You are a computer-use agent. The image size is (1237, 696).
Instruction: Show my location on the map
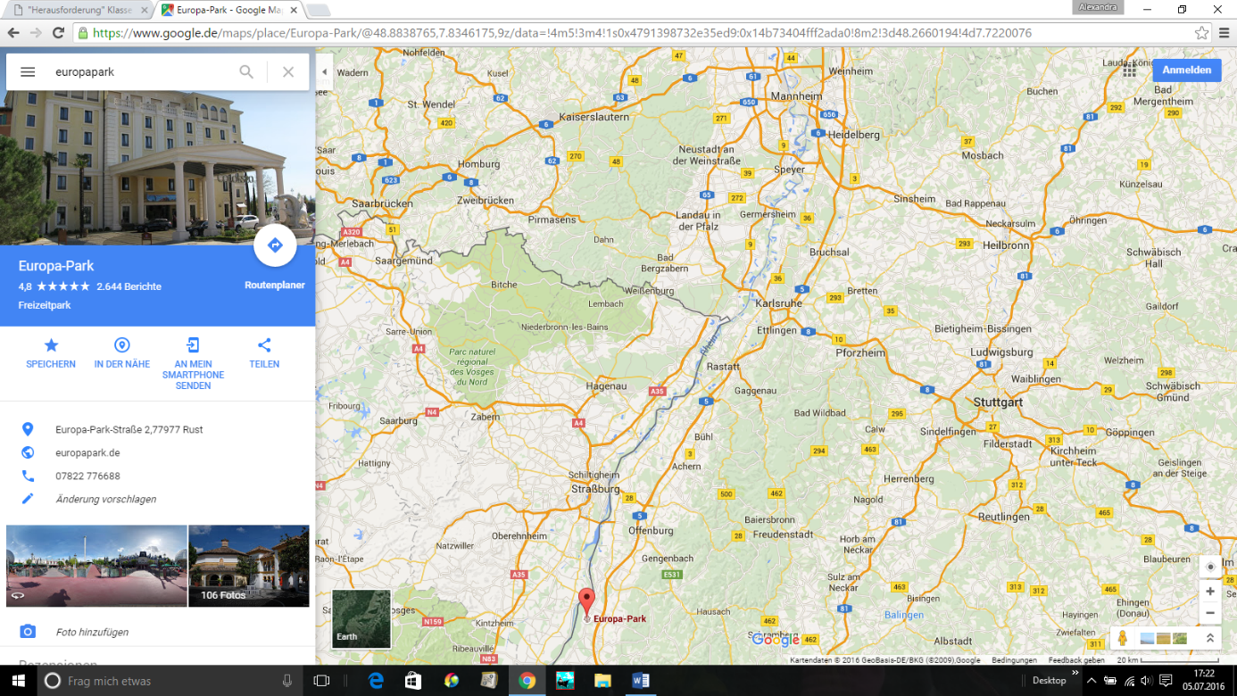click(x=1210, y=567)
